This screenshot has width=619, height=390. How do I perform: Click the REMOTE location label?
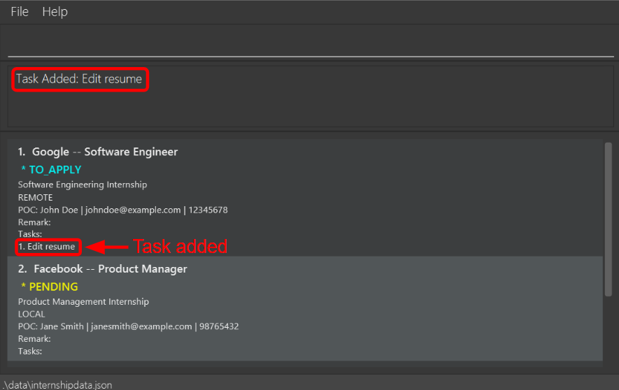[35, 197]
